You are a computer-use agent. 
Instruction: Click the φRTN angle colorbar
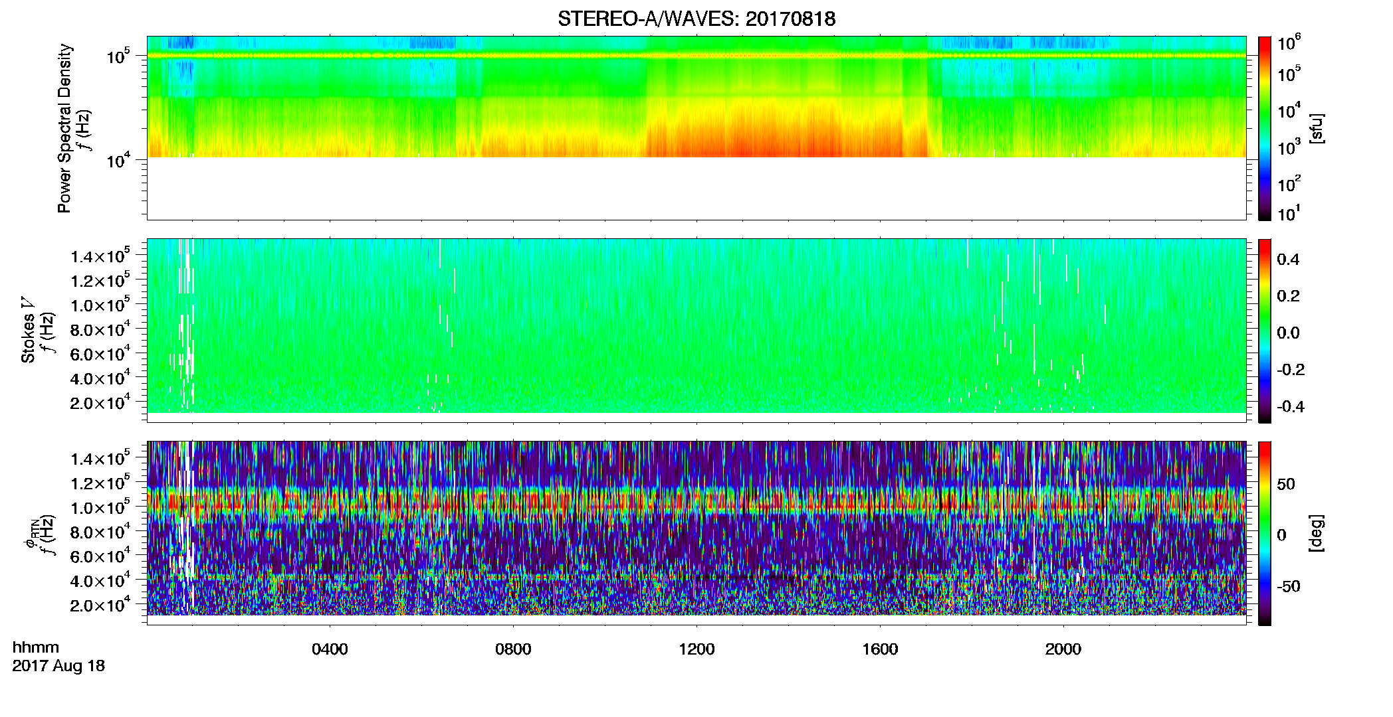[1265, 533]
